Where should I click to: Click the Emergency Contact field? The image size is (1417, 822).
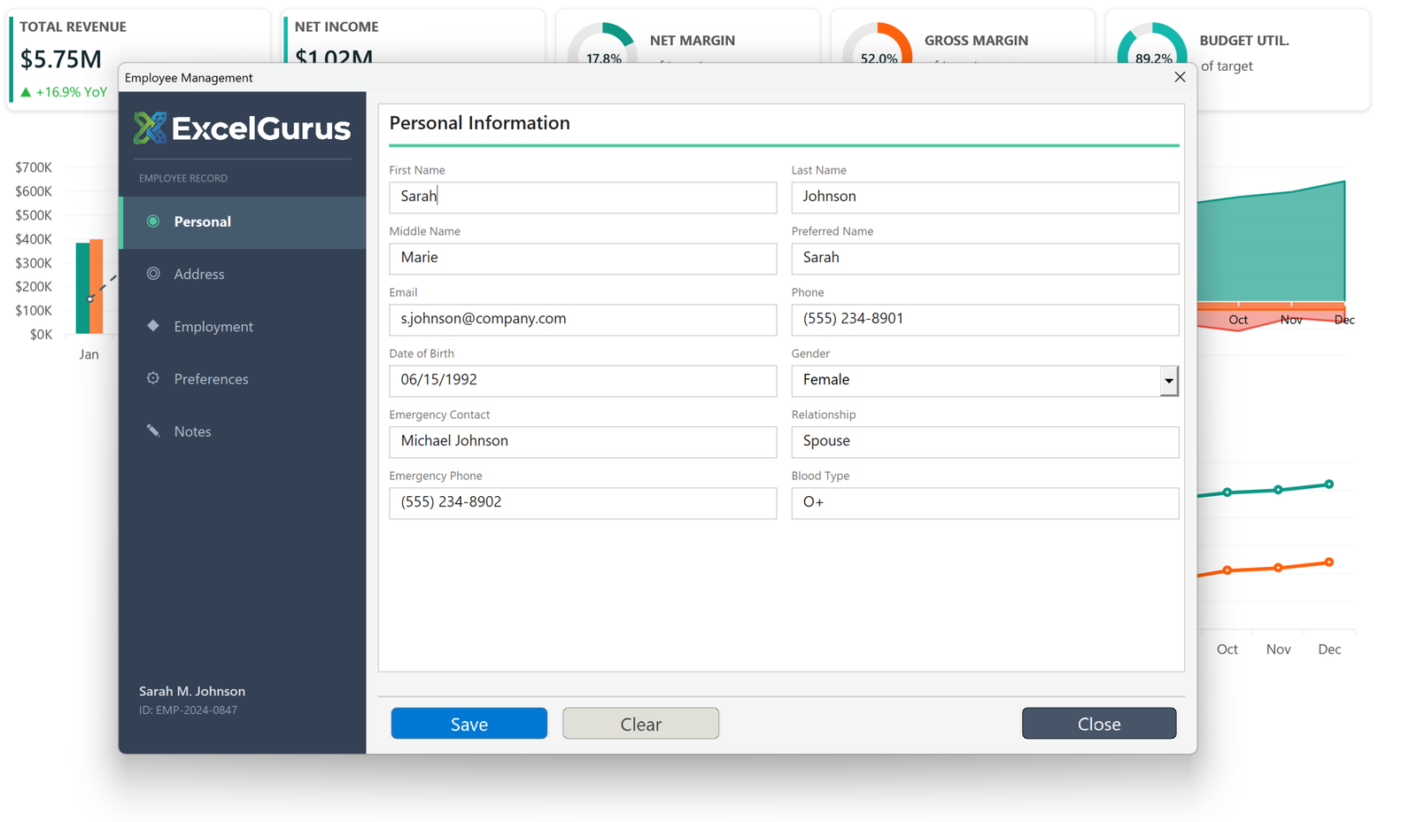pos(582,441)
